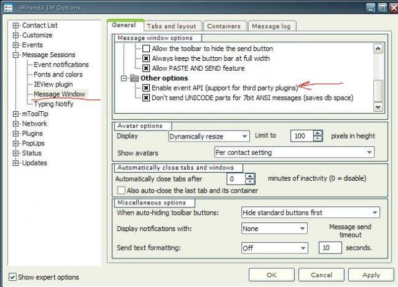The height and width of the screenshot is (287, 398).
Task: Click the auto-close minutes field
Action: 236,179
